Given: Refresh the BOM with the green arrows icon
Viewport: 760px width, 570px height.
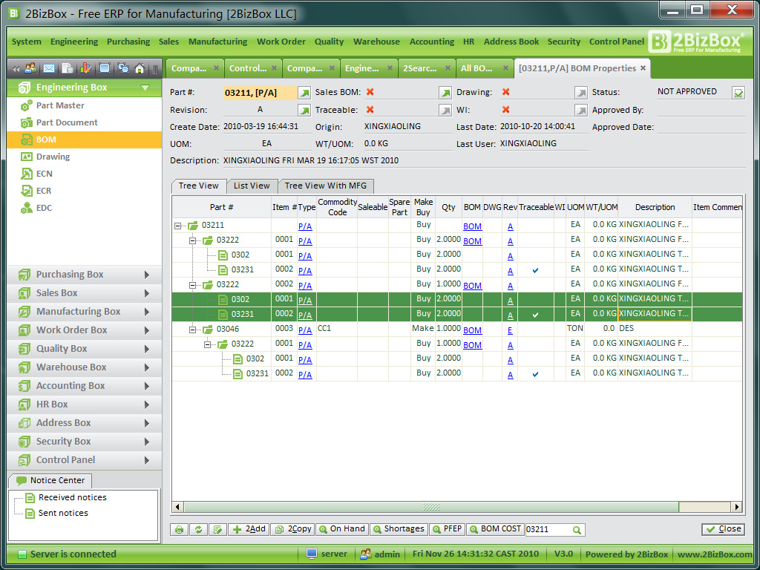Looking at the screenshot, I should [x=198, y=529].
